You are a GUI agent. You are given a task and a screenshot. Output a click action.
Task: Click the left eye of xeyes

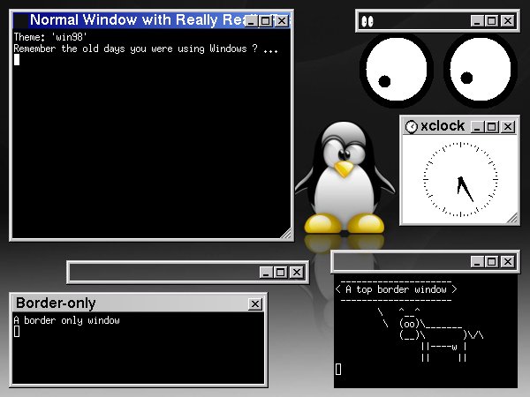point(396,70)
